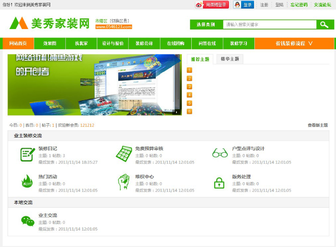Click the QQ penguin login icon
Screen dimensions: 336x247
(237, 5)
